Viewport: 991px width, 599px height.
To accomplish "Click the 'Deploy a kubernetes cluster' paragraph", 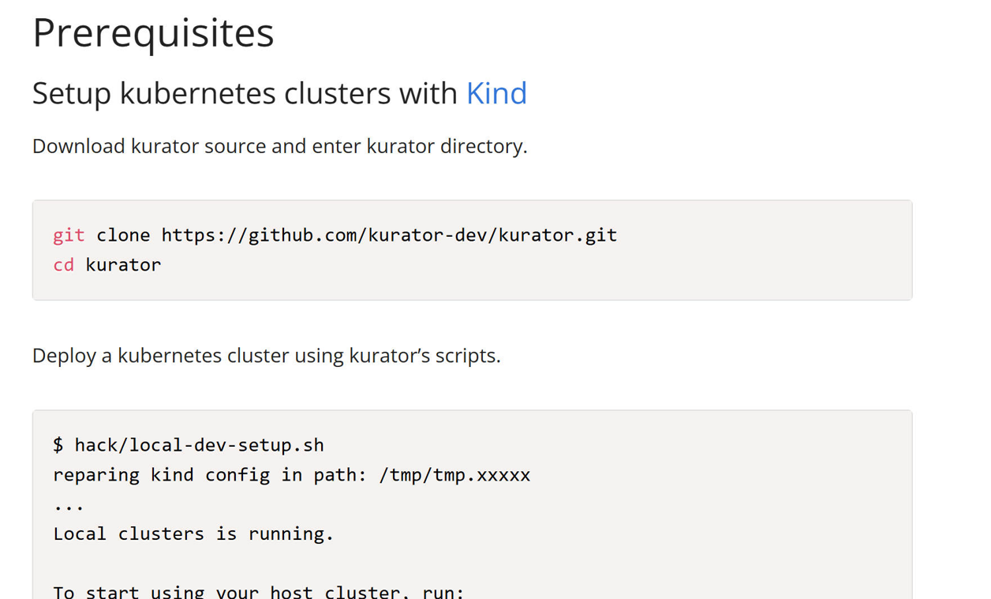I will coord(267,356).
